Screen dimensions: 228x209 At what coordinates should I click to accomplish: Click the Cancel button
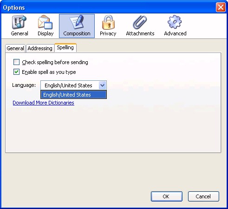(203, 196)
